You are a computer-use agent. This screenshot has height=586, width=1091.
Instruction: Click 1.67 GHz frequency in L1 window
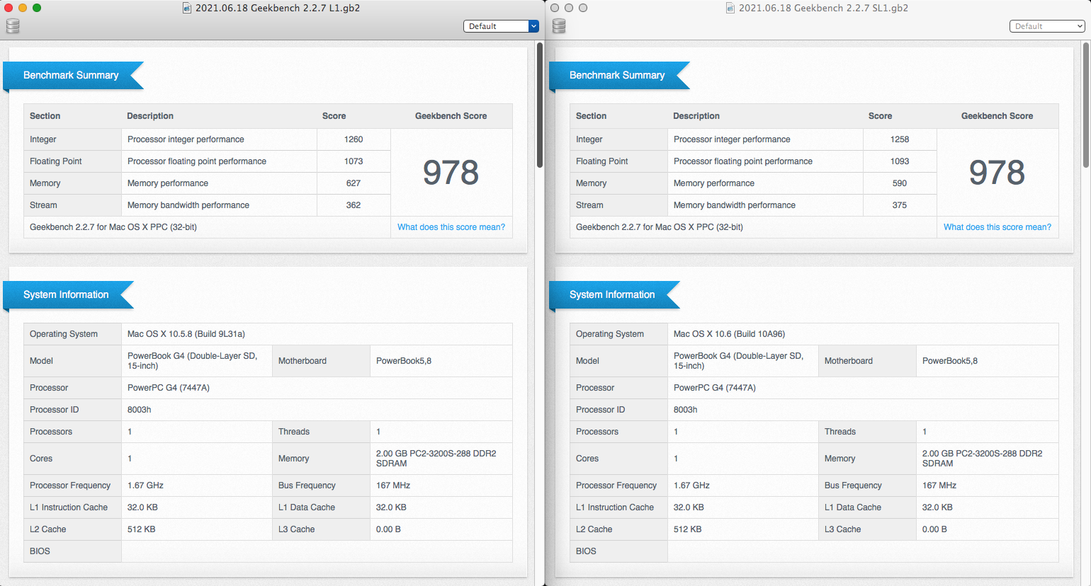(x=145, y=486)
